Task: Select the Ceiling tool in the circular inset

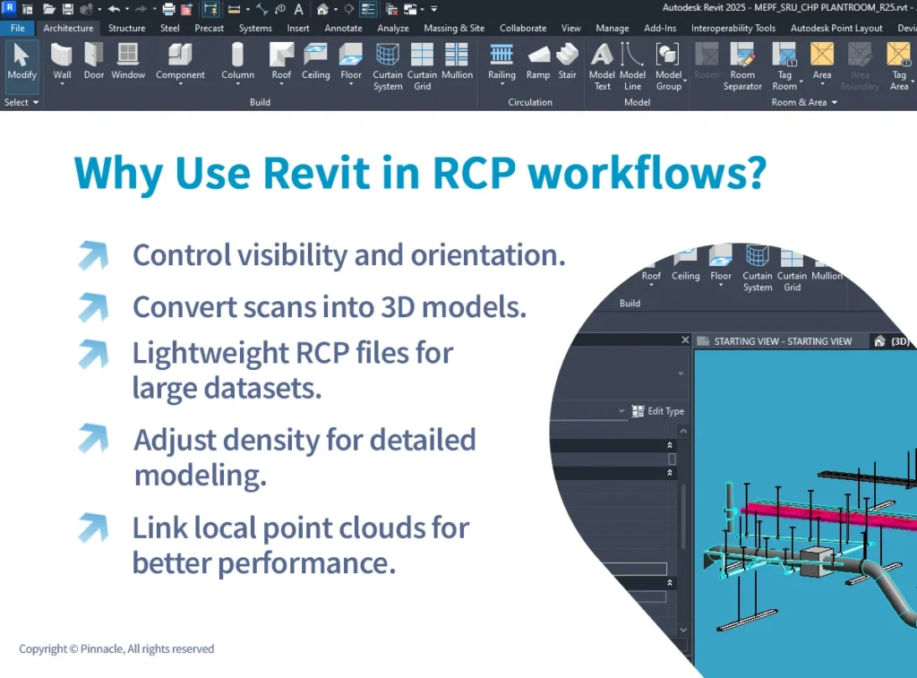Action: 685,264
